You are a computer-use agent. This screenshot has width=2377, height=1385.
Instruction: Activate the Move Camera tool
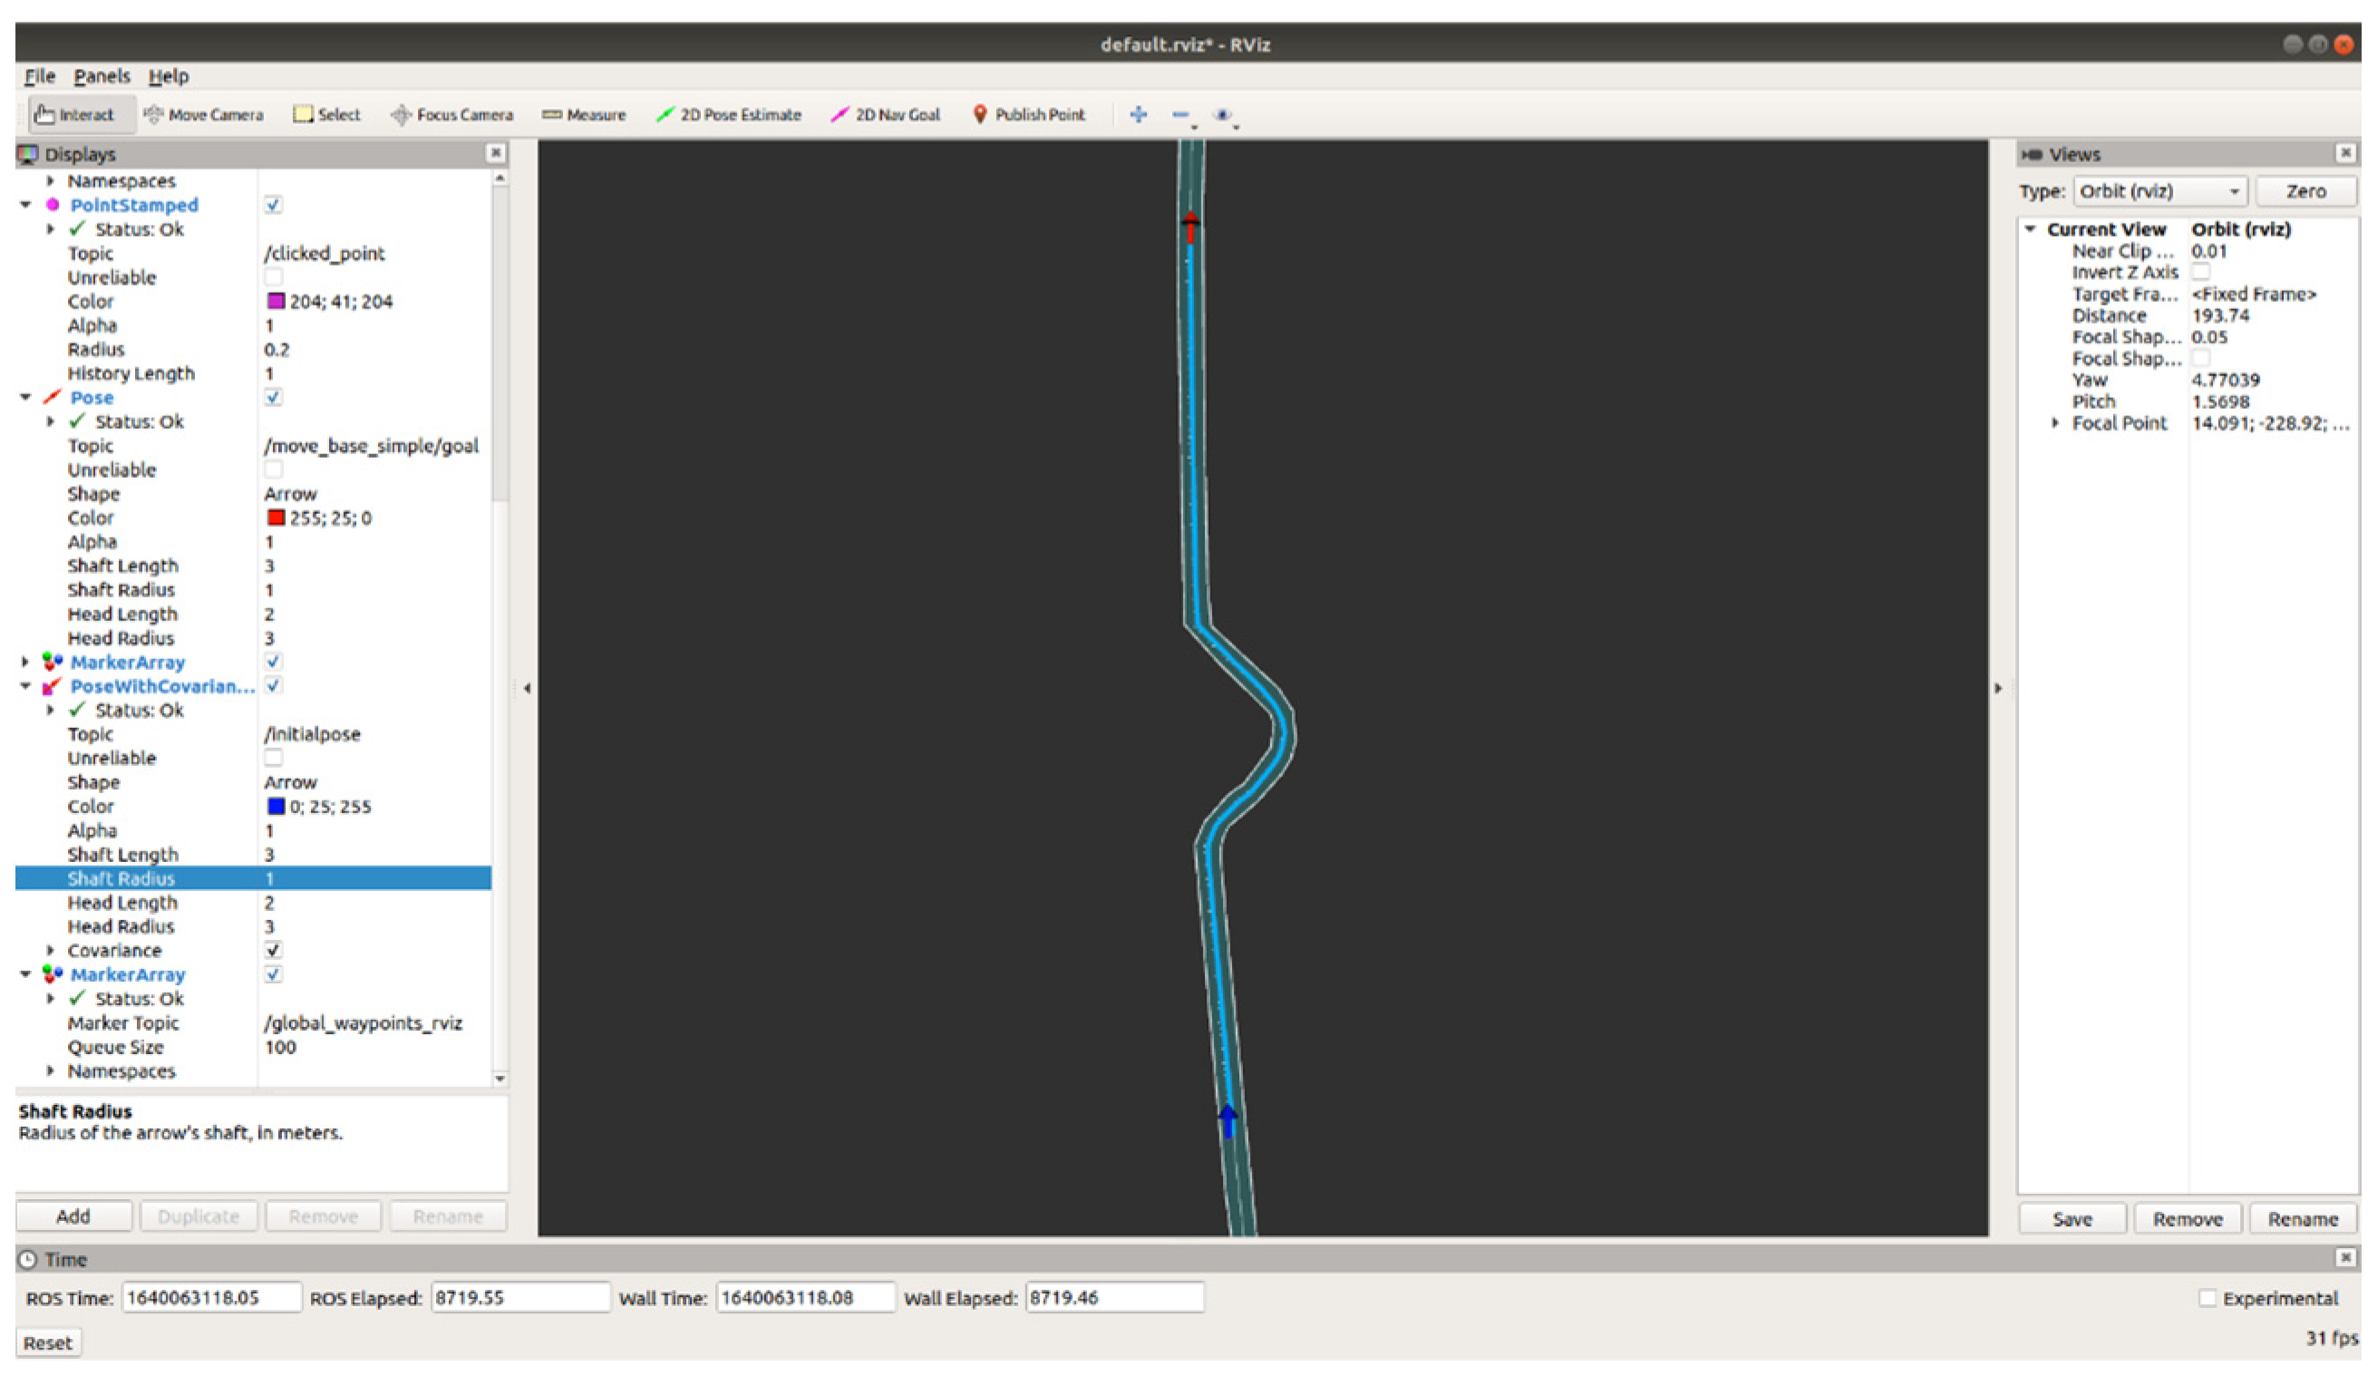(x=204, y=114)
